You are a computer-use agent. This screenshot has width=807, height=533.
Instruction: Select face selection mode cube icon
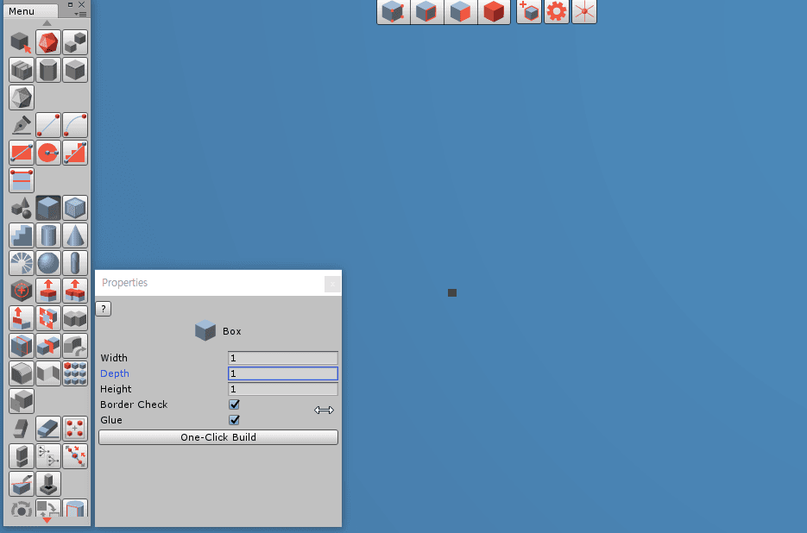point(460,11)
